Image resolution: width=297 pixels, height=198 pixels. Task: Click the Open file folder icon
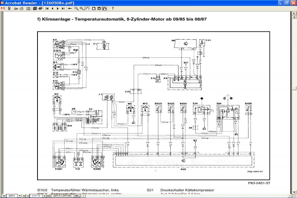pyautogui.click(x=16, y=8)
